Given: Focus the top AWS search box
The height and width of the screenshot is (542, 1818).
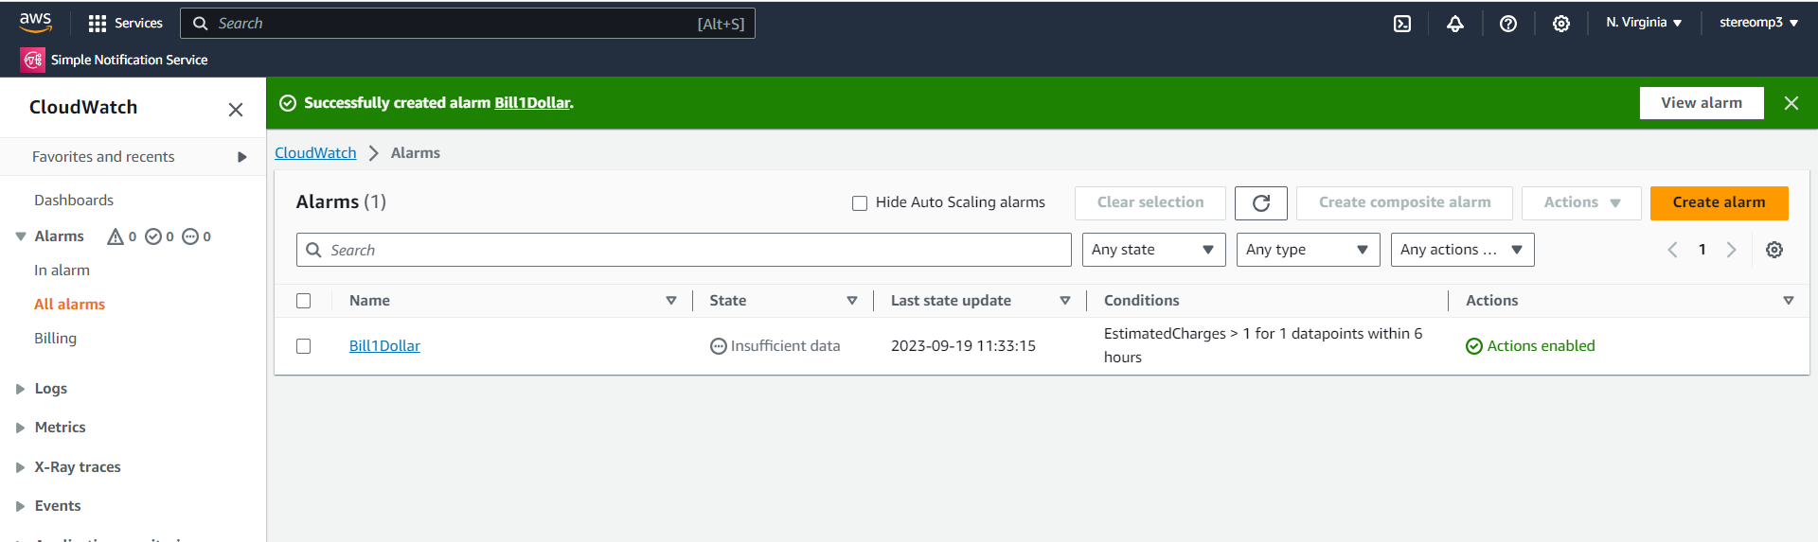Looking at the screenshot, I should tap(468, 24).
